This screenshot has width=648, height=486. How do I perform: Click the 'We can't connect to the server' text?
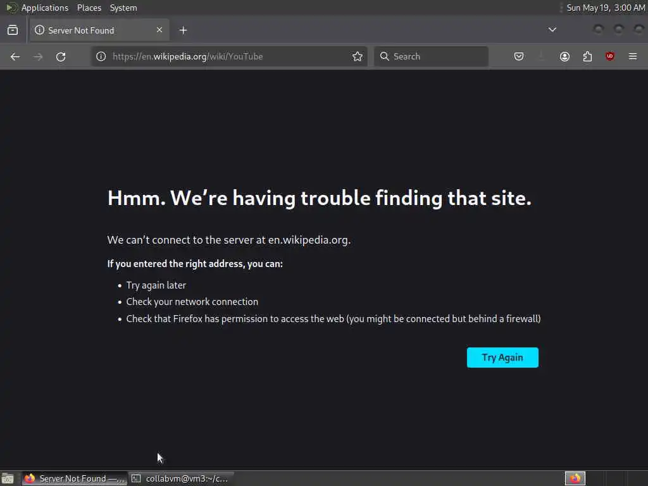tap(229, 240)
